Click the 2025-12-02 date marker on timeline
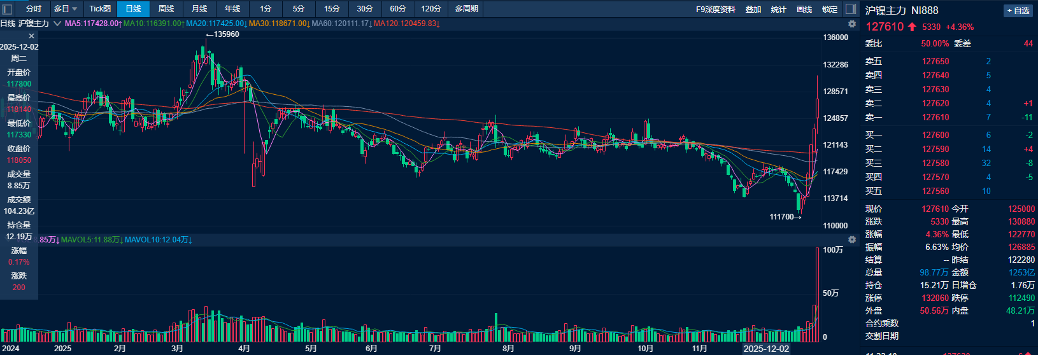Viewport: 1038px width, 355px height. pos(766,349)
